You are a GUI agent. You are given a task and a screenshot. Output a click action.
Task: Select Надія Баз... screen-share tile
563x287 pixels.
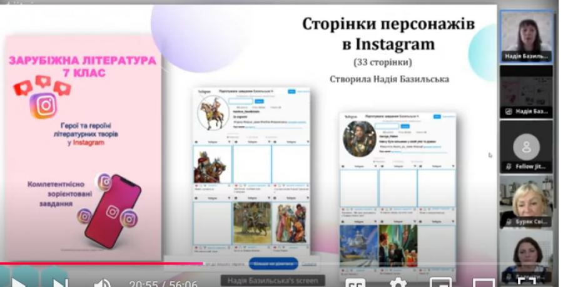(x=526, y=92)
